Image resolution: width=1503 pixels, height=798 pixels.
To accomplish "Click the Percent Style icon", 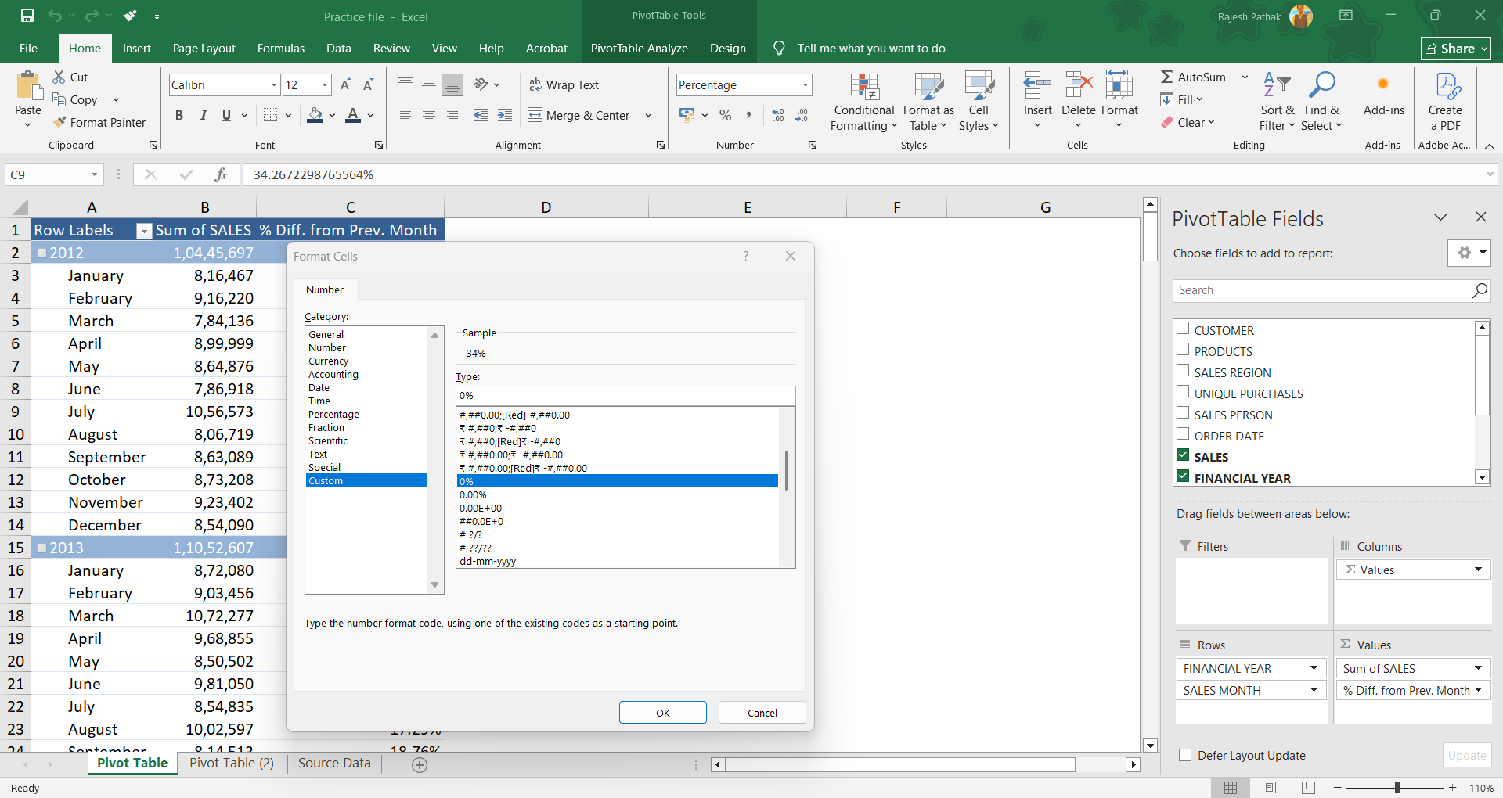I will [726, 116].
